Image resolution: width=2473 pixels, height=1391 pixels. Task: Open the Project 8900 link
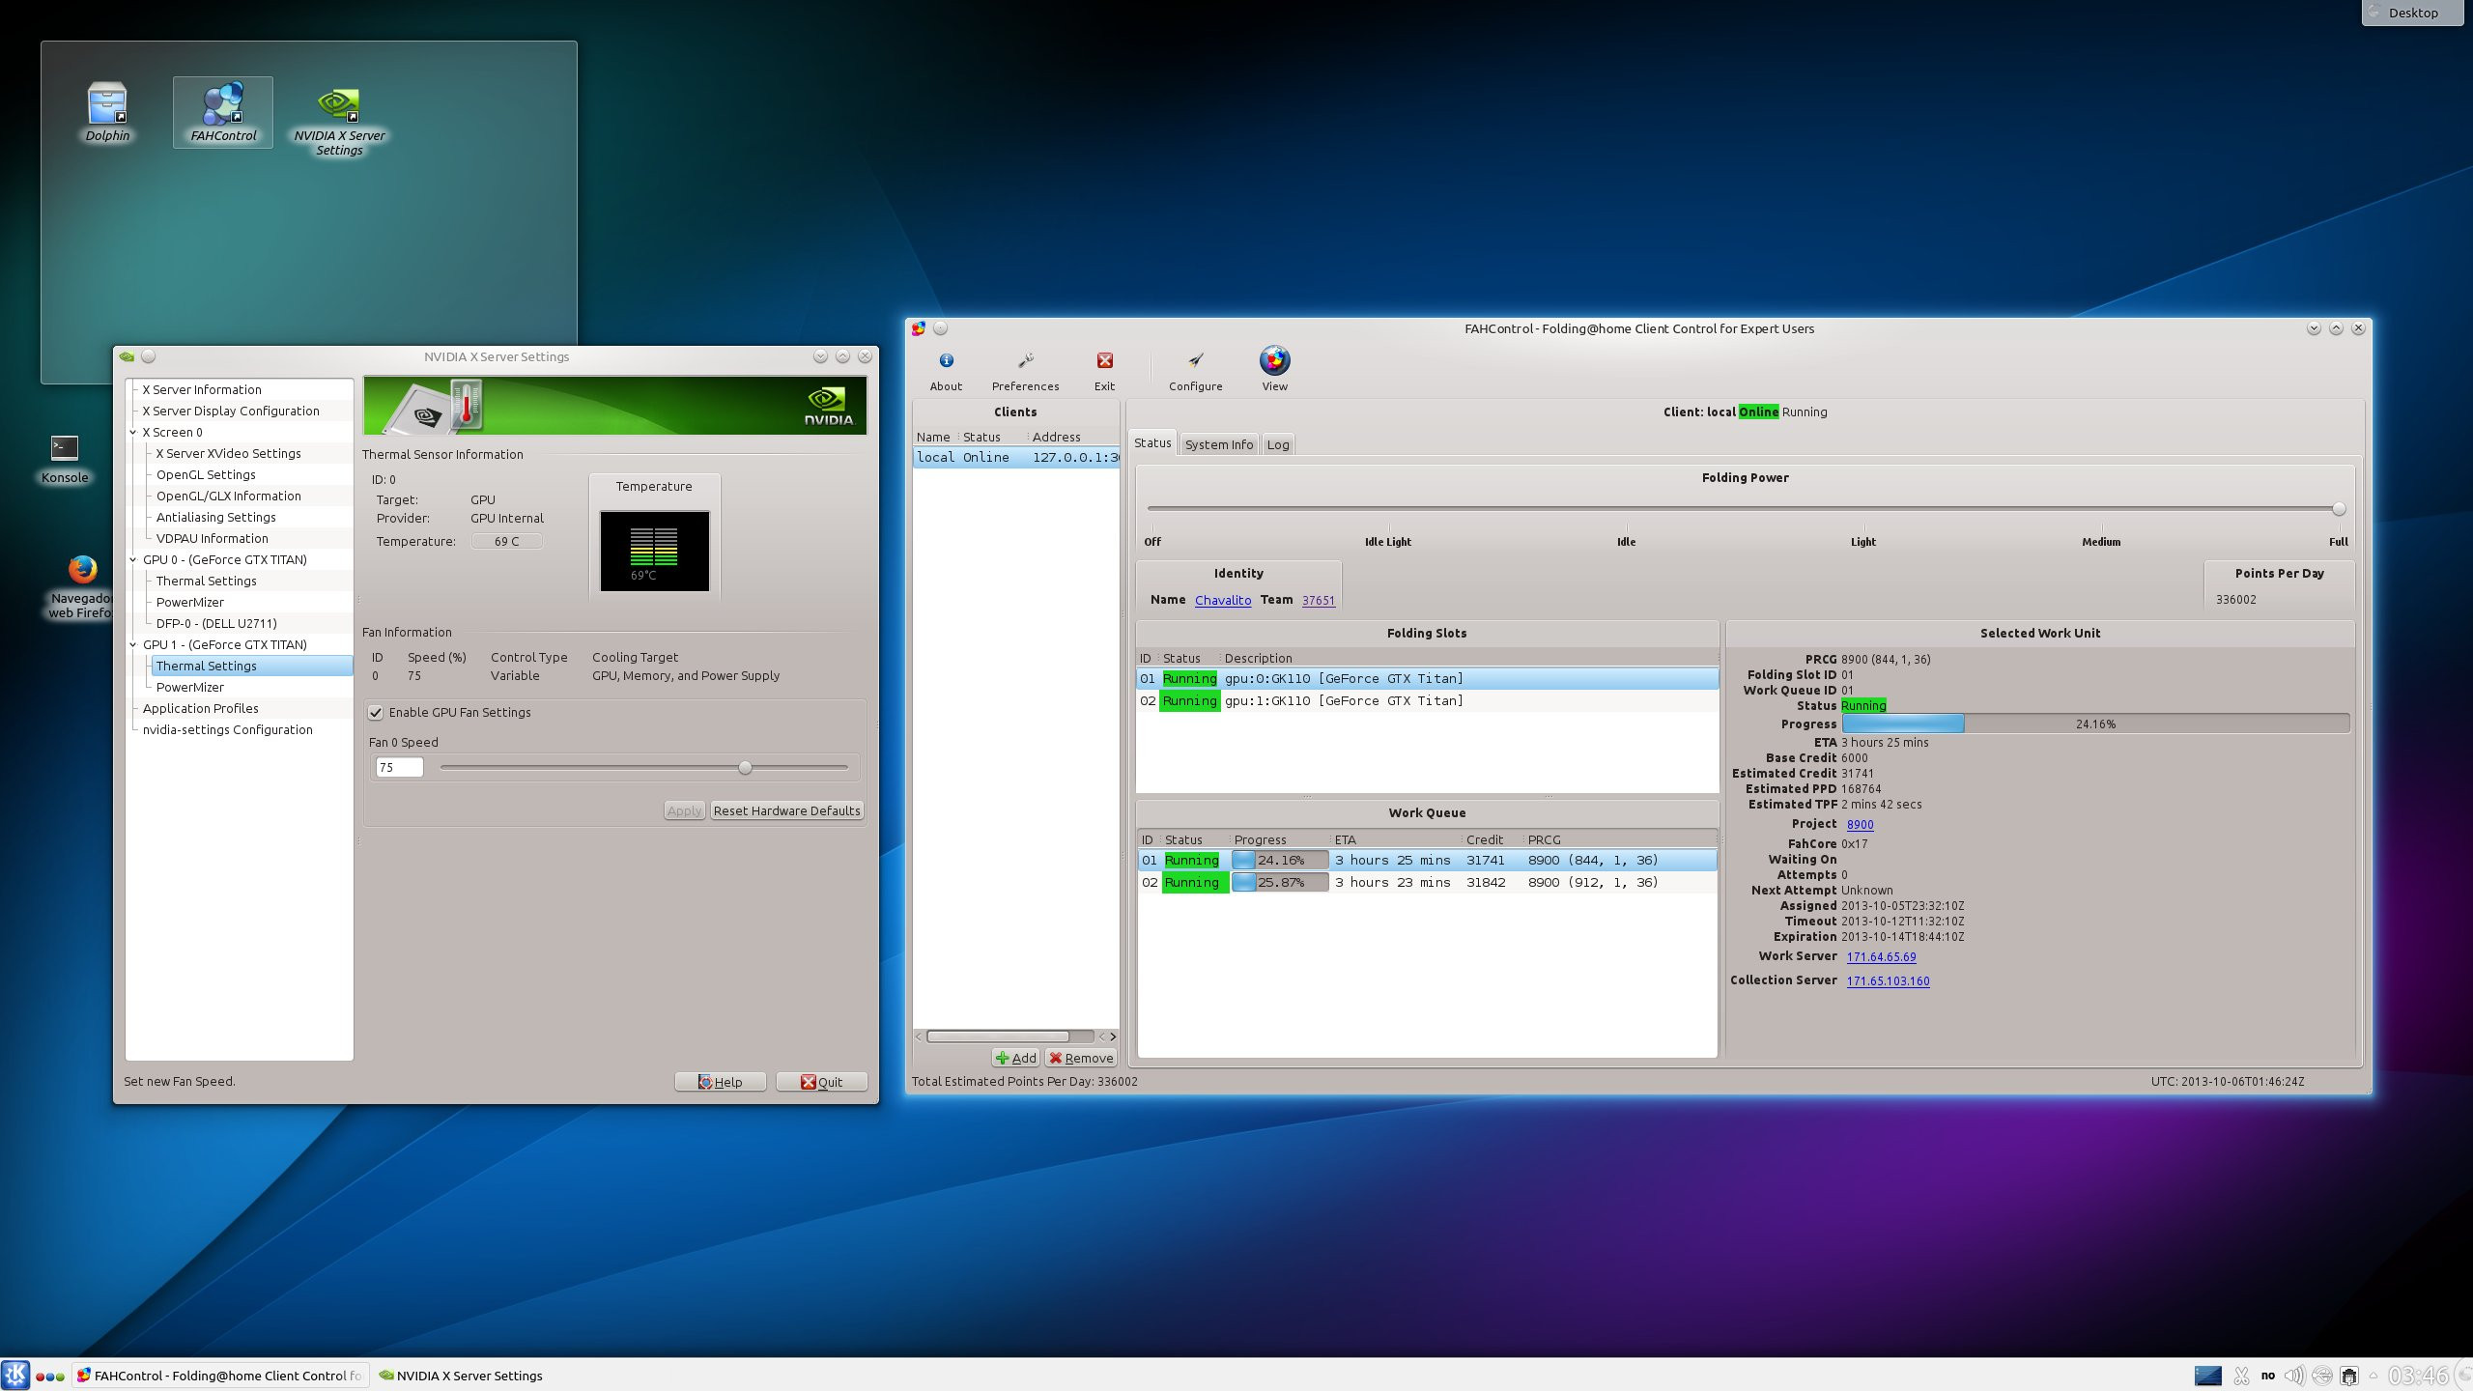[x=1860, y=824]
